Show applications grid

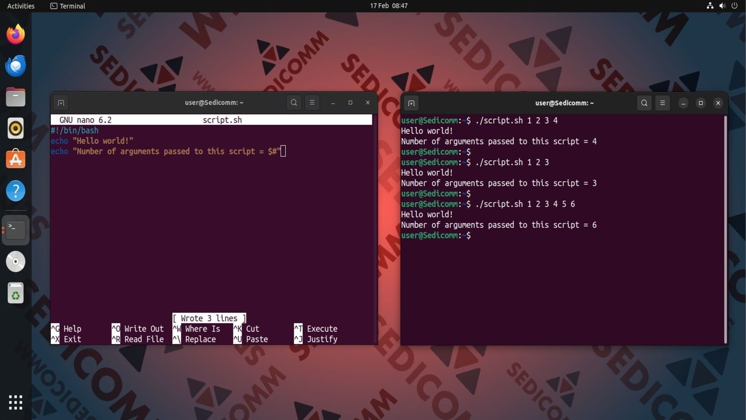tap(16, 402)
